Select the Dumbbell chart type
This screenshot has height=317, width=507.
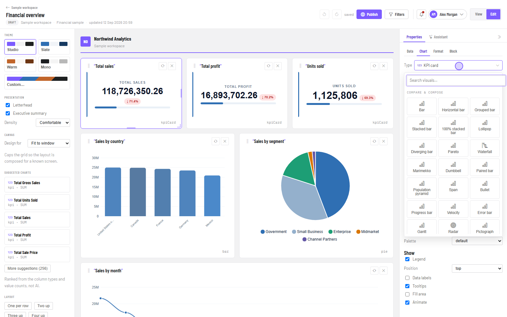pos(453,167)
